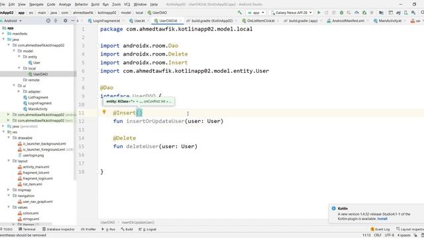Image resolution: width=424 pixels, height=238 pixels.
Task: Click the CRLF line separator status entry
Action: click(x=378, y=235)
